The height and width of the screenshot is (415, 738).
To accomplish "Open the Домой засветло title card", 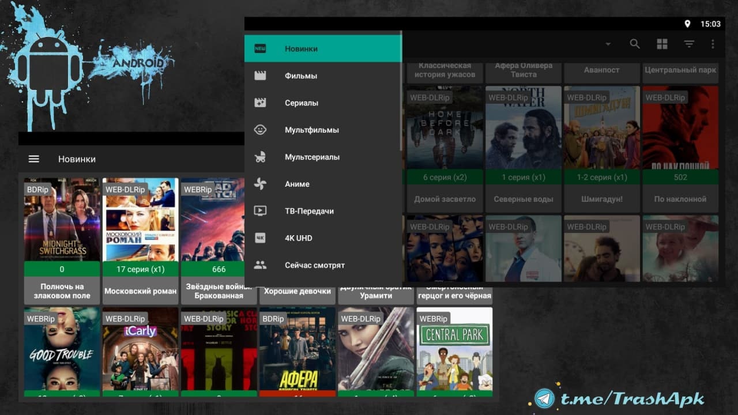I will coord(445,149).
